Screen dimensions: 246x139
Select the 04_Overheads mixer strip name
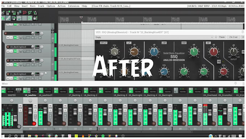click(210, 95)
